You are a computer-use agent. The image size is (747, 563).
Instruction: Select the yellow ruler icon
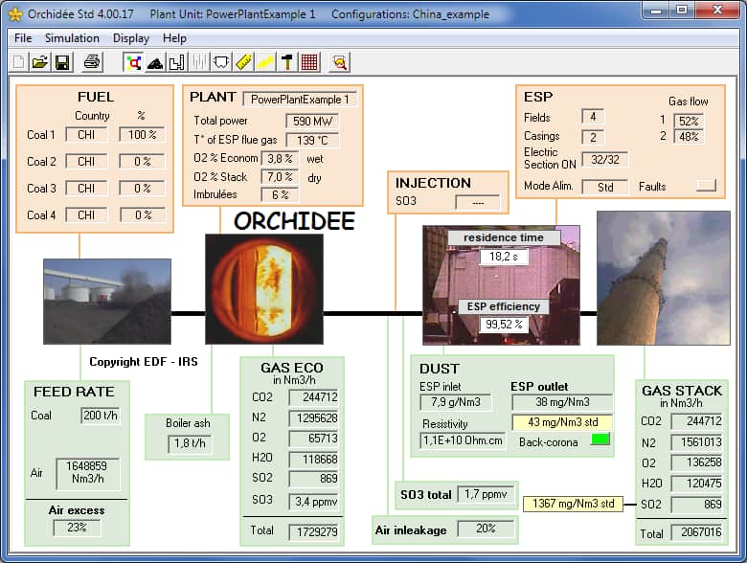pyautogui.click(x=243, y=62)
